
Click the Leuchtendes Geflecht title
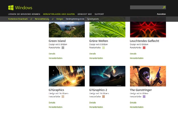tap(144, 41)
